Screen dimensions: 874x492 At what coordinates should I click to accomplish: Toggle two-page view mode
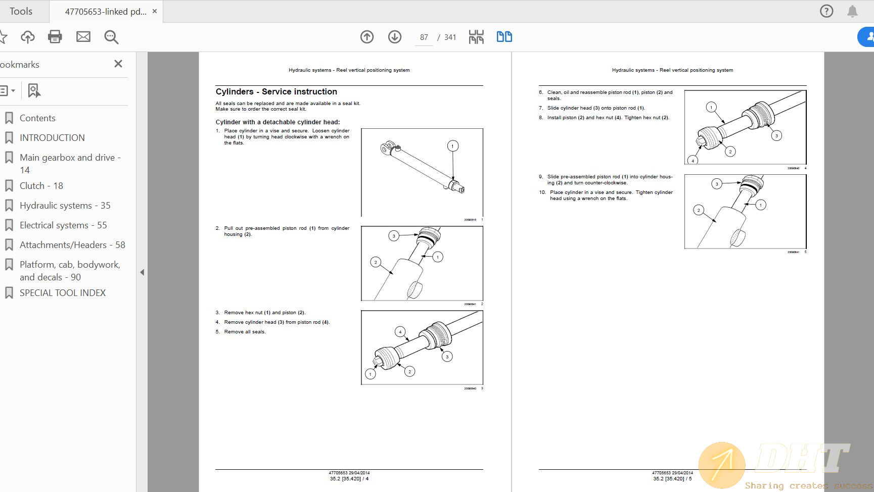504,37
